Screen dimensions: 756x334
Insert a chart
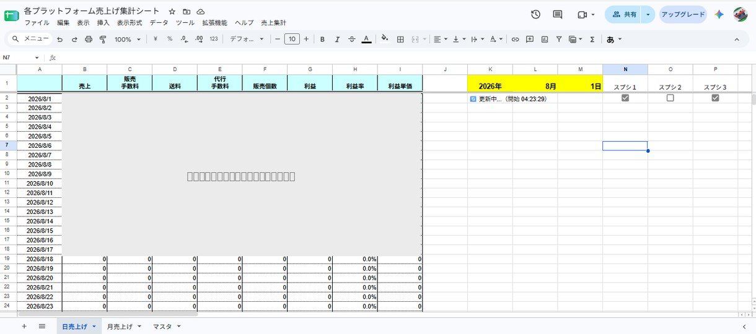point(545,39)
